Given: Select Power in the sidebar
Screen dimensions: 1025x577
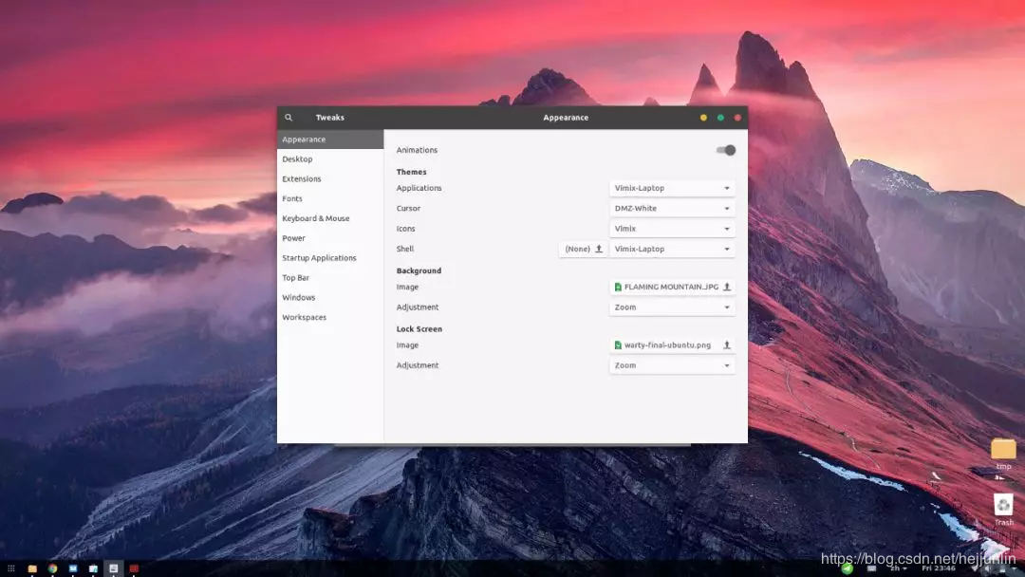Looking at the screenshot, I should click(330, 238).
